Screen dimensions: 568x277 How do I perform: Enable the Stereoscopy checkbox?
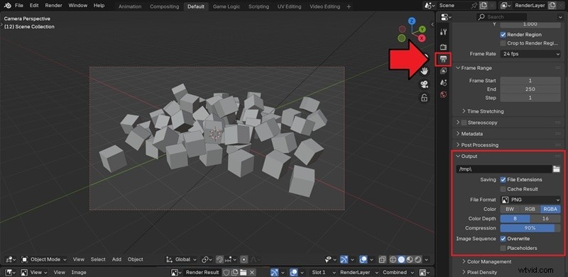[x=464, y=123]
